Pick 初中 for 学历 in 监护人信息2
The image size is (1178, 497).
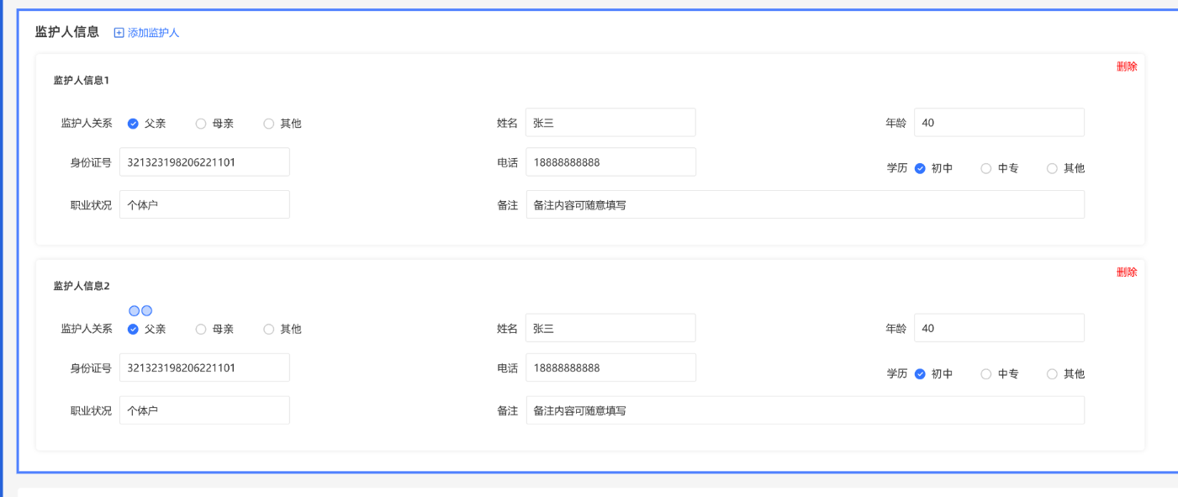[x=920, y=374]
